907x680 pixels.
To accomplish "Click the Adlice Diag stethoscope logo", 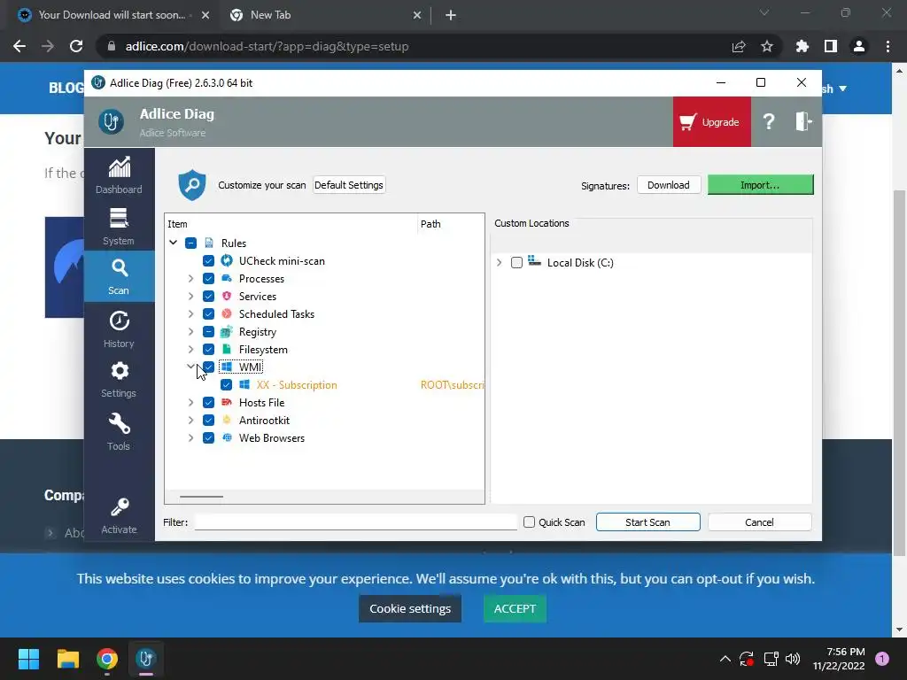I will (111, 121).
